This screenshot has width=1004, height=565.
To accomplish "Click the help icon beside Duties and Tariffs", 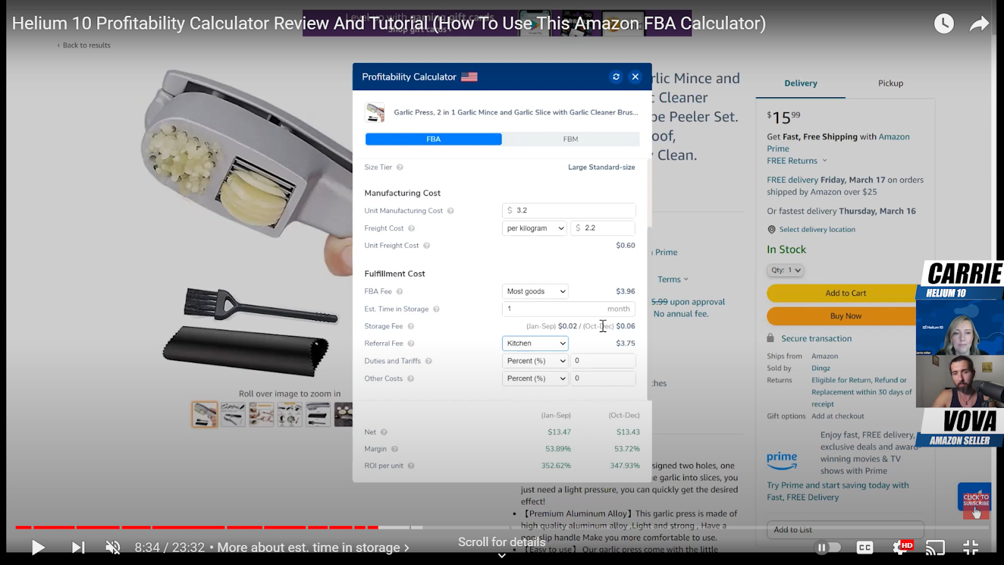I will point(429,361).
